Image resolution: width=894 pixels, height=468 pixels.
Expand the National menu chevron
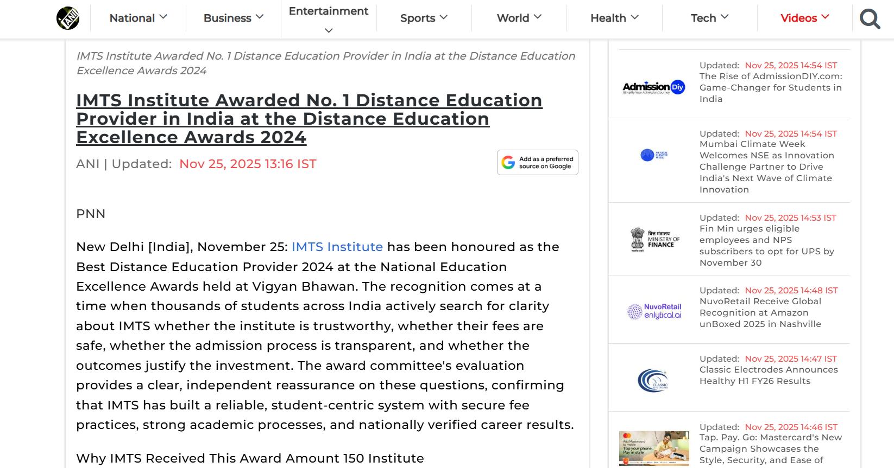click(x=163, y=17)
